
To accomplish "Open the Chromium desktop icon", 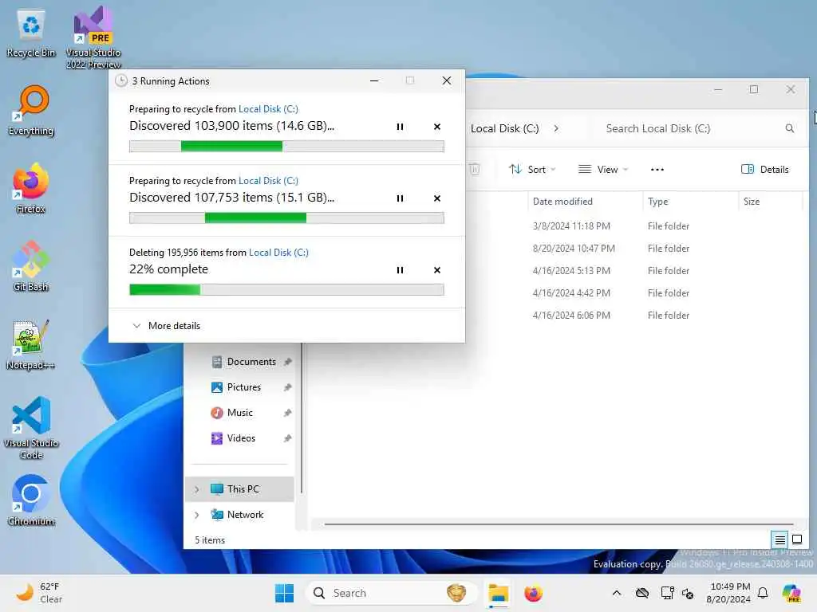I will 31,500.
